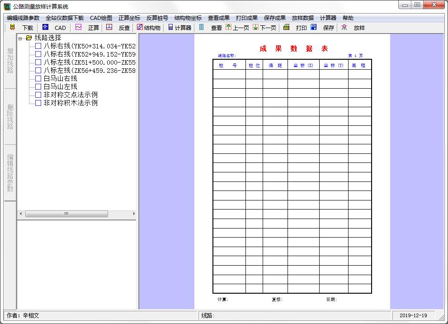Check the 非对称积木法示例 checkbox

(x=38, y=103)
